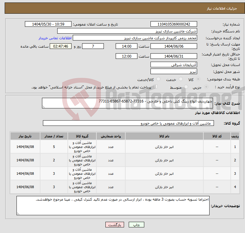Click the announcement date field 1404/05/30 - 10:59
The width and height of the screenshot is (245, 233).
[x=48, y=24]
